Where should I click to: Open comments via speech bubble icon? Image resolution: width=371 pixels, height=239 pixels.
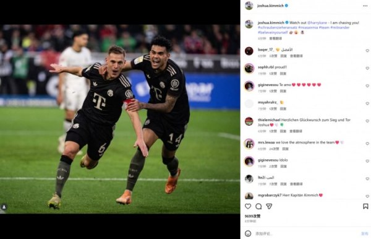258,206
